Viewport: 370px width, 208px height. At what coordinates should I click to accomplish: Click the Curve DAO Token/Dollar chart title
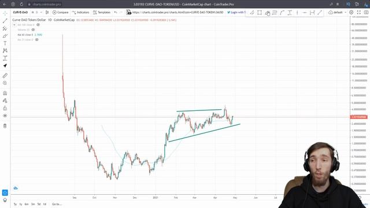pos(29,20)
